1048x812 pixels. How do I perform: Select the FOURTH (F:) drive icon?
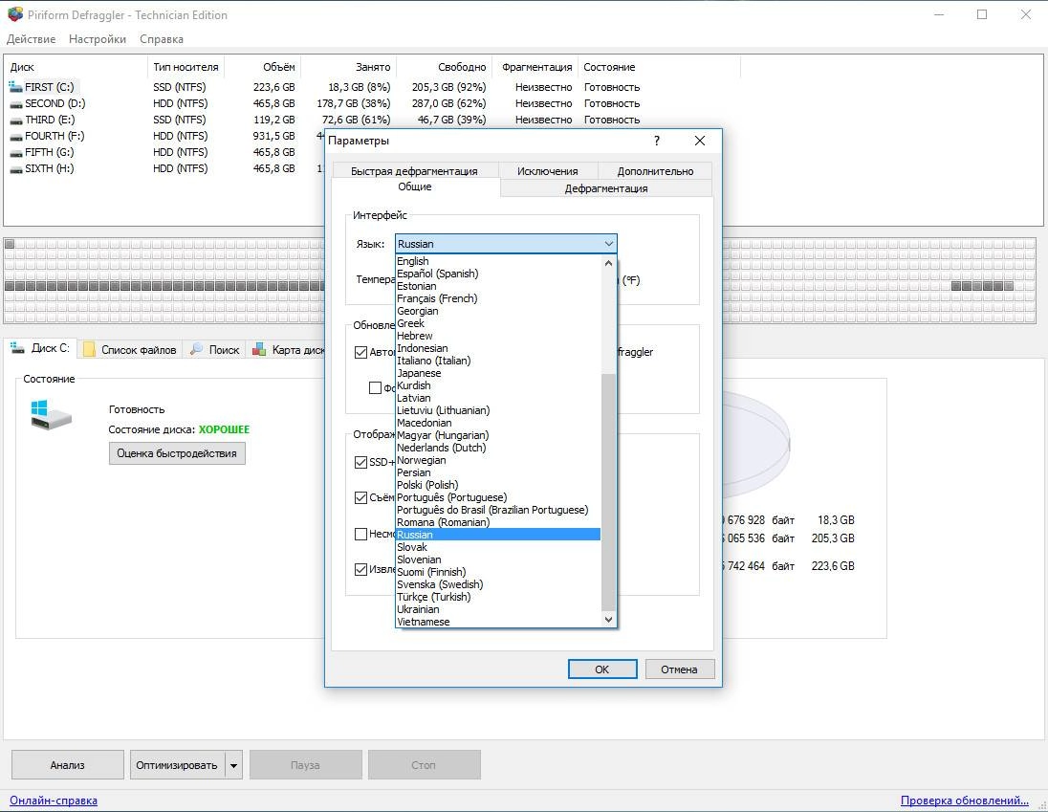click(x=15, y=137)
